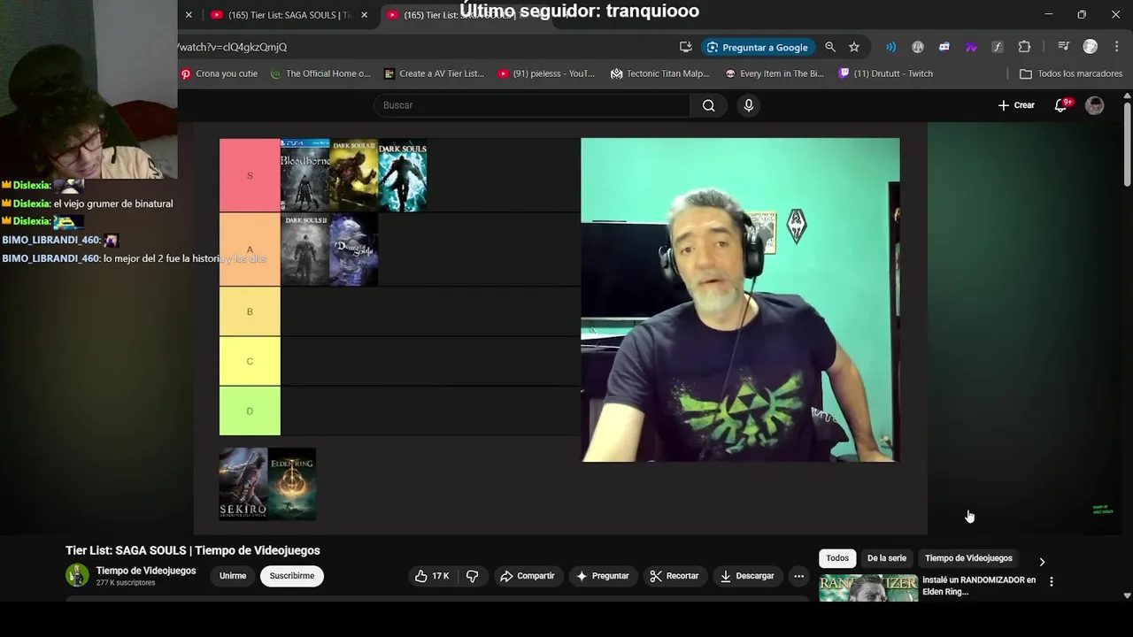Open YouTube notifications bell
Screen dimensions: 1133x637
coord(1061,105)
